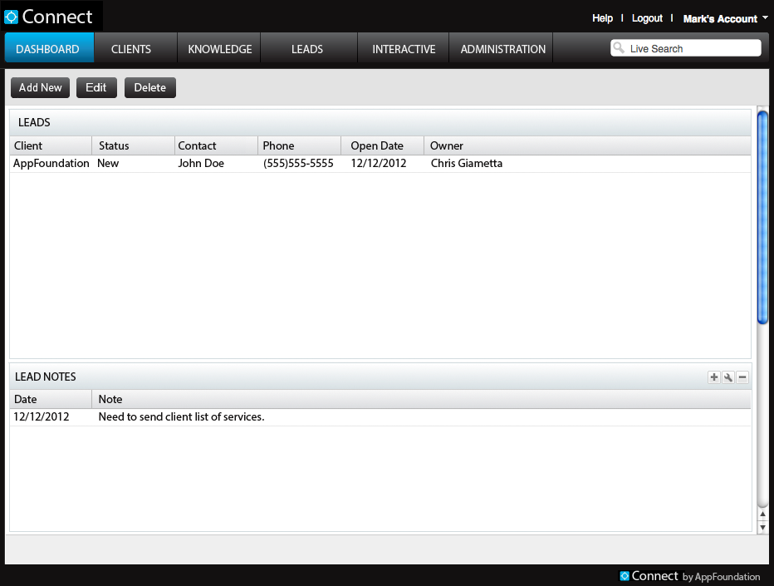Click the Connect logo icon at top left
The height and width of the screenshot is (586, 774).
click(x=11, y=17)
